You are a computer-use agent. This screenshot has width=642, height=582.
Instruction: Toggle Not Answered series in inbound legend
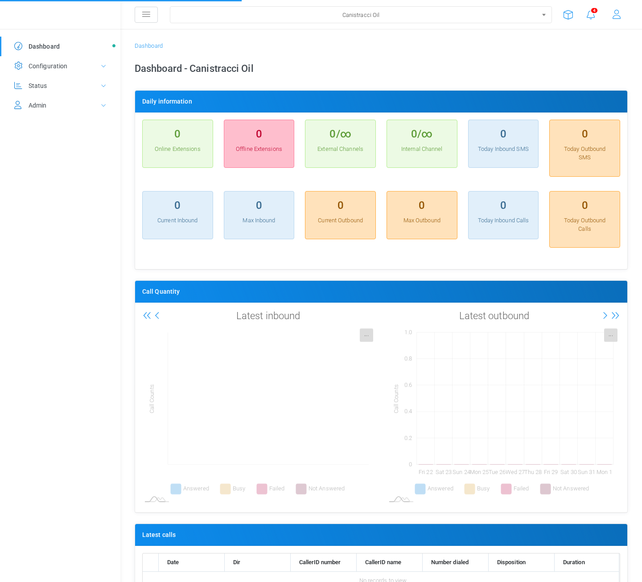pyautogui.click(x=320, y=489)
